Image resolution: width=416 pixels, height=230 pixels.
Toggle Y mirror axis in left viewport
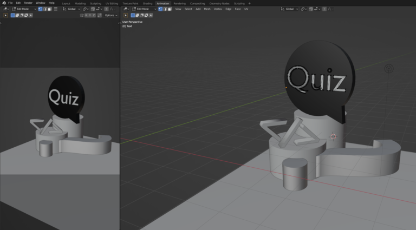[x=90, y=15]
